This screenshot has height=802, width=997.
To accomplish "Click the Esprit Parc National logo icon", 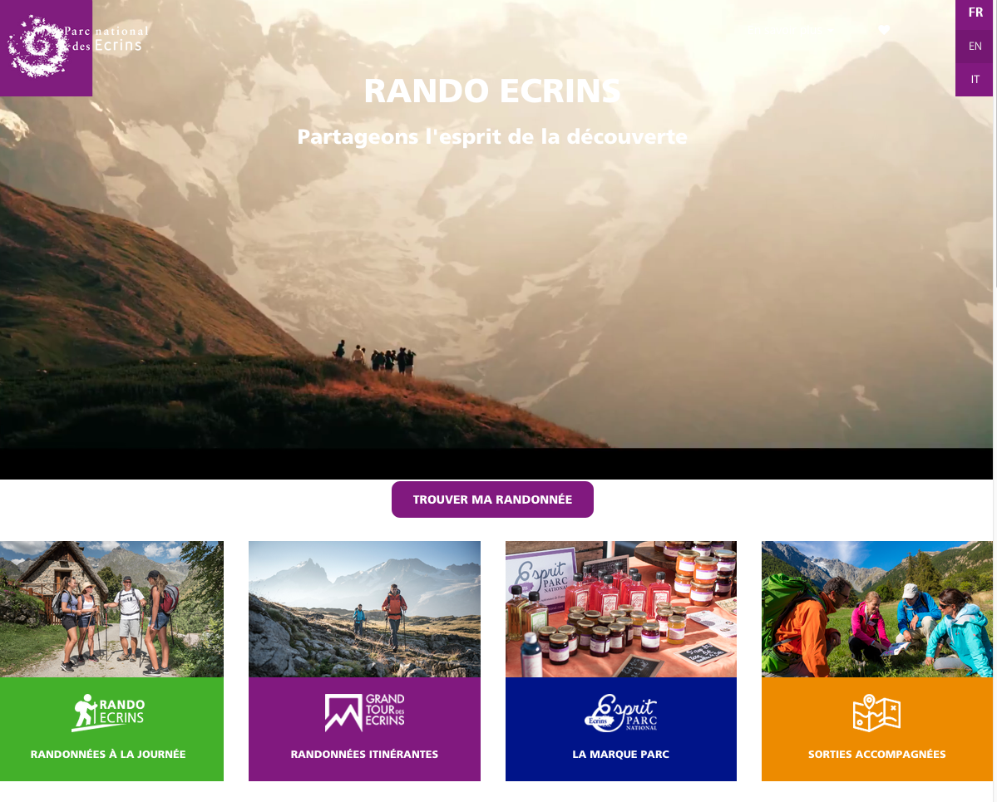I will [x=620, y=713].
